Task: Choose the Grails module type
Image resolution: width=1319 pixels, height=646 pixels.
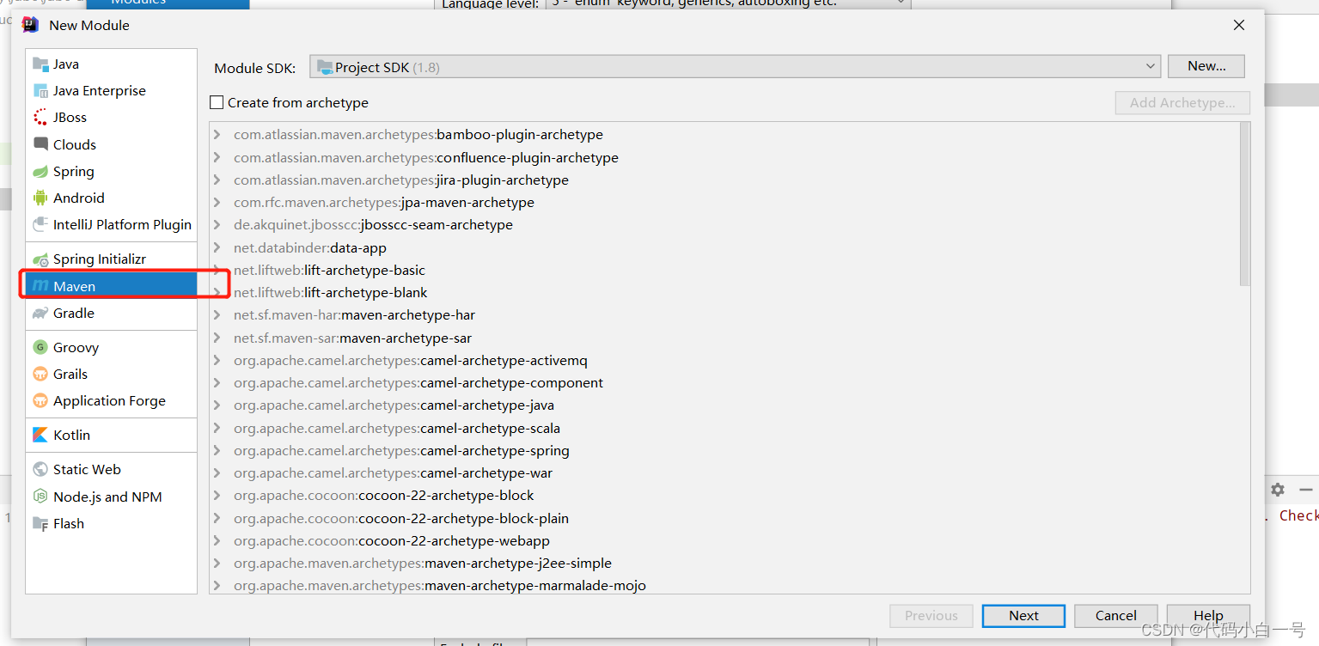Action: tap(70, 374)
